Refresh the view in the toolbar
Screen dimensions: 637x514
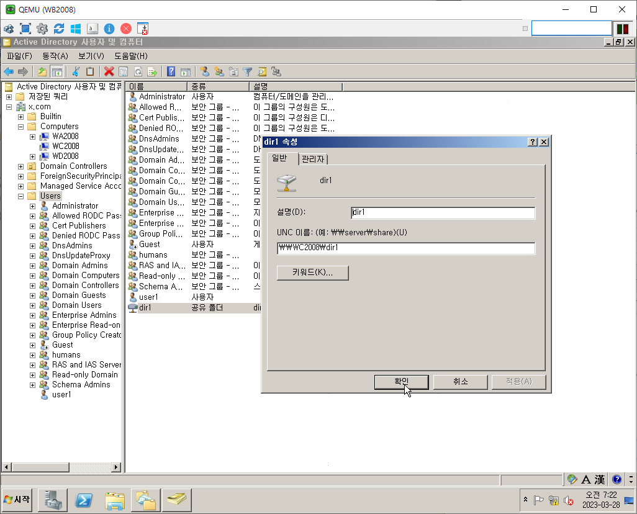click(138, 72)
